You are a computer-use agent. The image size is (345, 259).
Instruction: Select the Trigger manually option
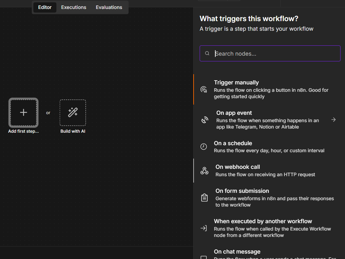tap(269, 89)
